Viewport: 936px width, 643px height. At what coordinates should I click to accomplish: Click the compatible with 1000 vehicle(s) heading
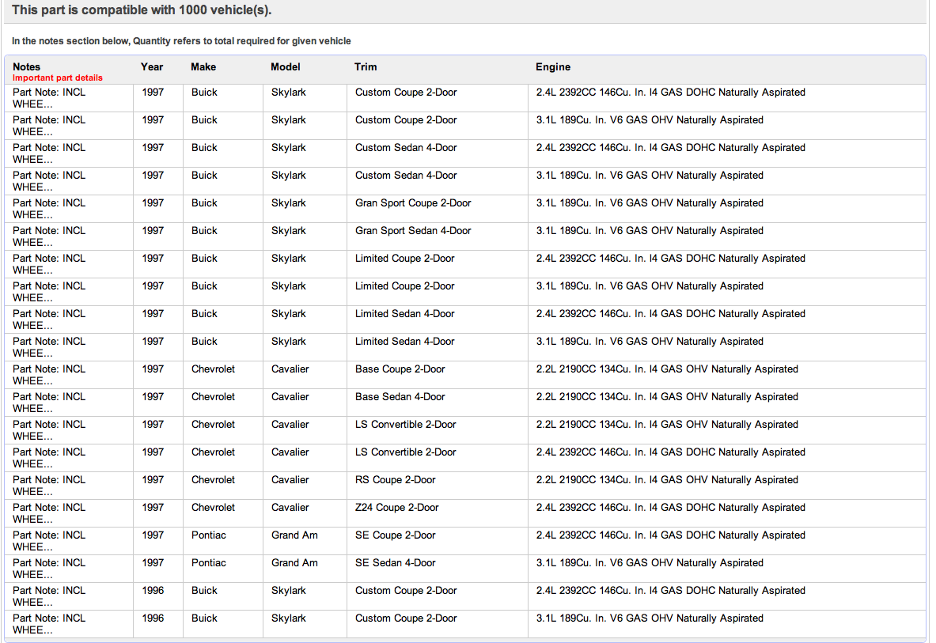coord(142,10)
